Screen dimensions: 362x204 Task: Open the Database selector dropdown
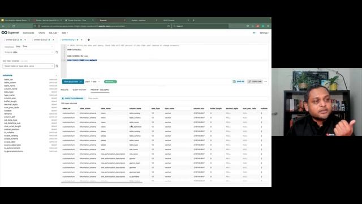pyautogui.click(x=29, y=46)
